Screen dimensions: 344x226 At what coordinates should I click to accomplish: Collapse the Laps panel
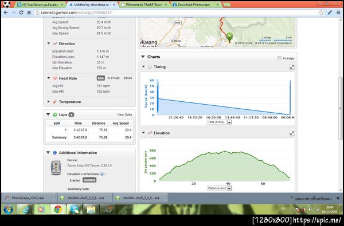(48, 114)
